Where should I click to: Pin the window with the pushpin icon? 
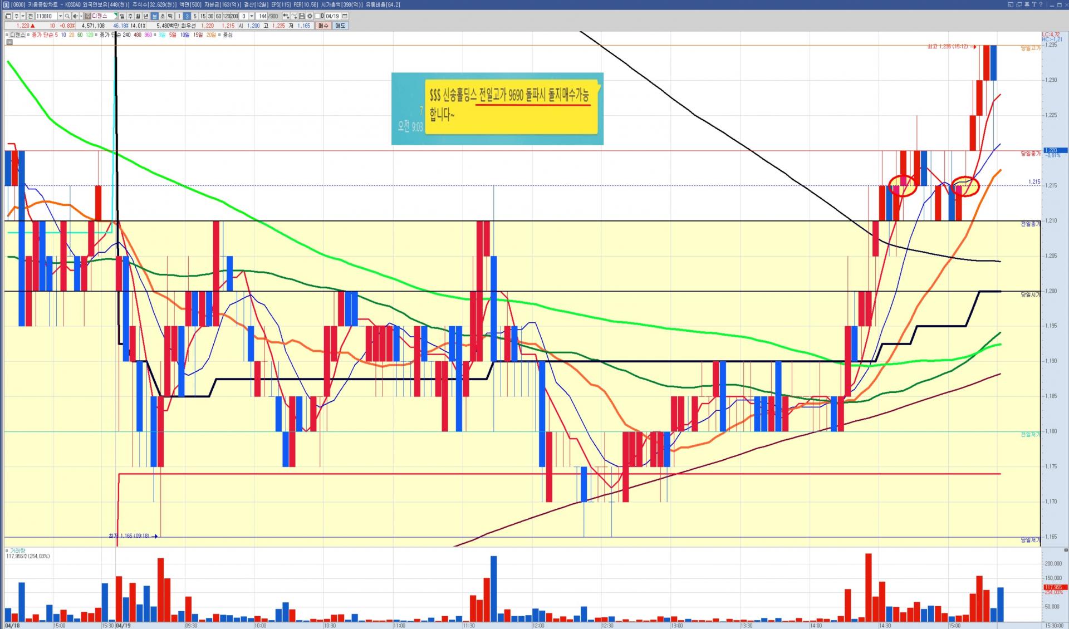click(1027, 4)
